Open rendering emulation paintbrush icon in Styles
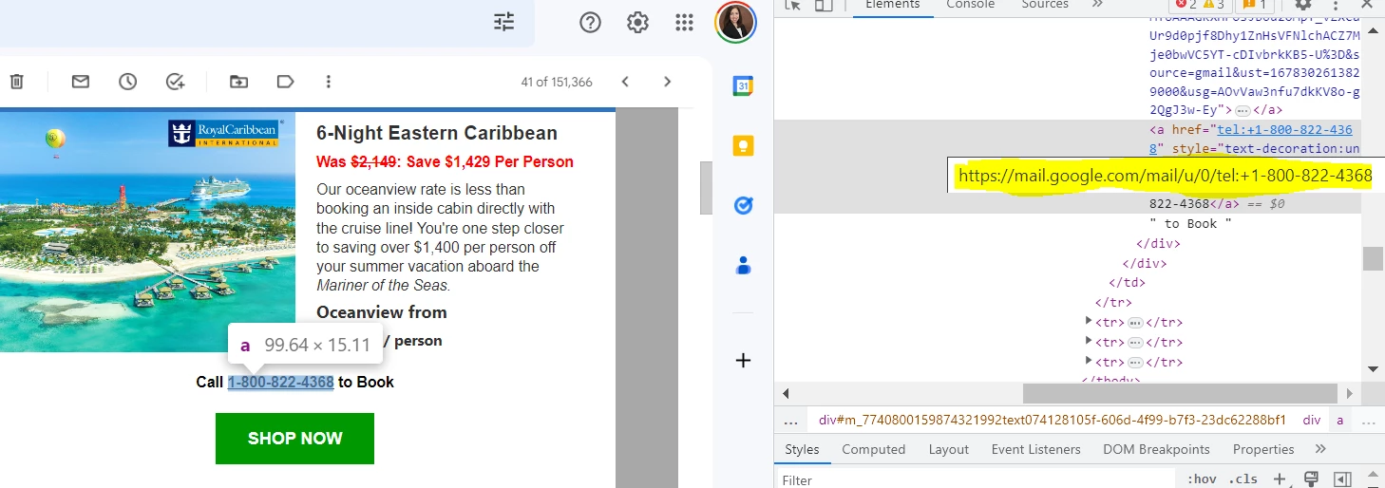Screen dimensions: 1385x488 tap(1311, 479)
